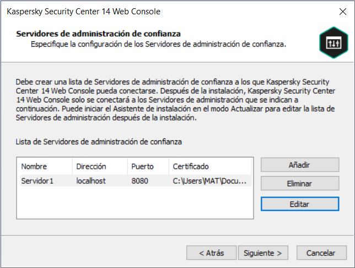Close the Web Console installer window

[x=342, y=11]
